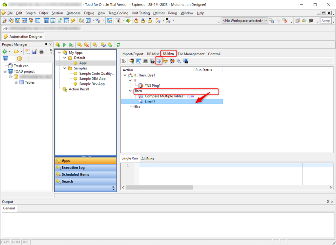Switch to the DB Misc tab
336x245 pixels.
click(x=153, y=54)
